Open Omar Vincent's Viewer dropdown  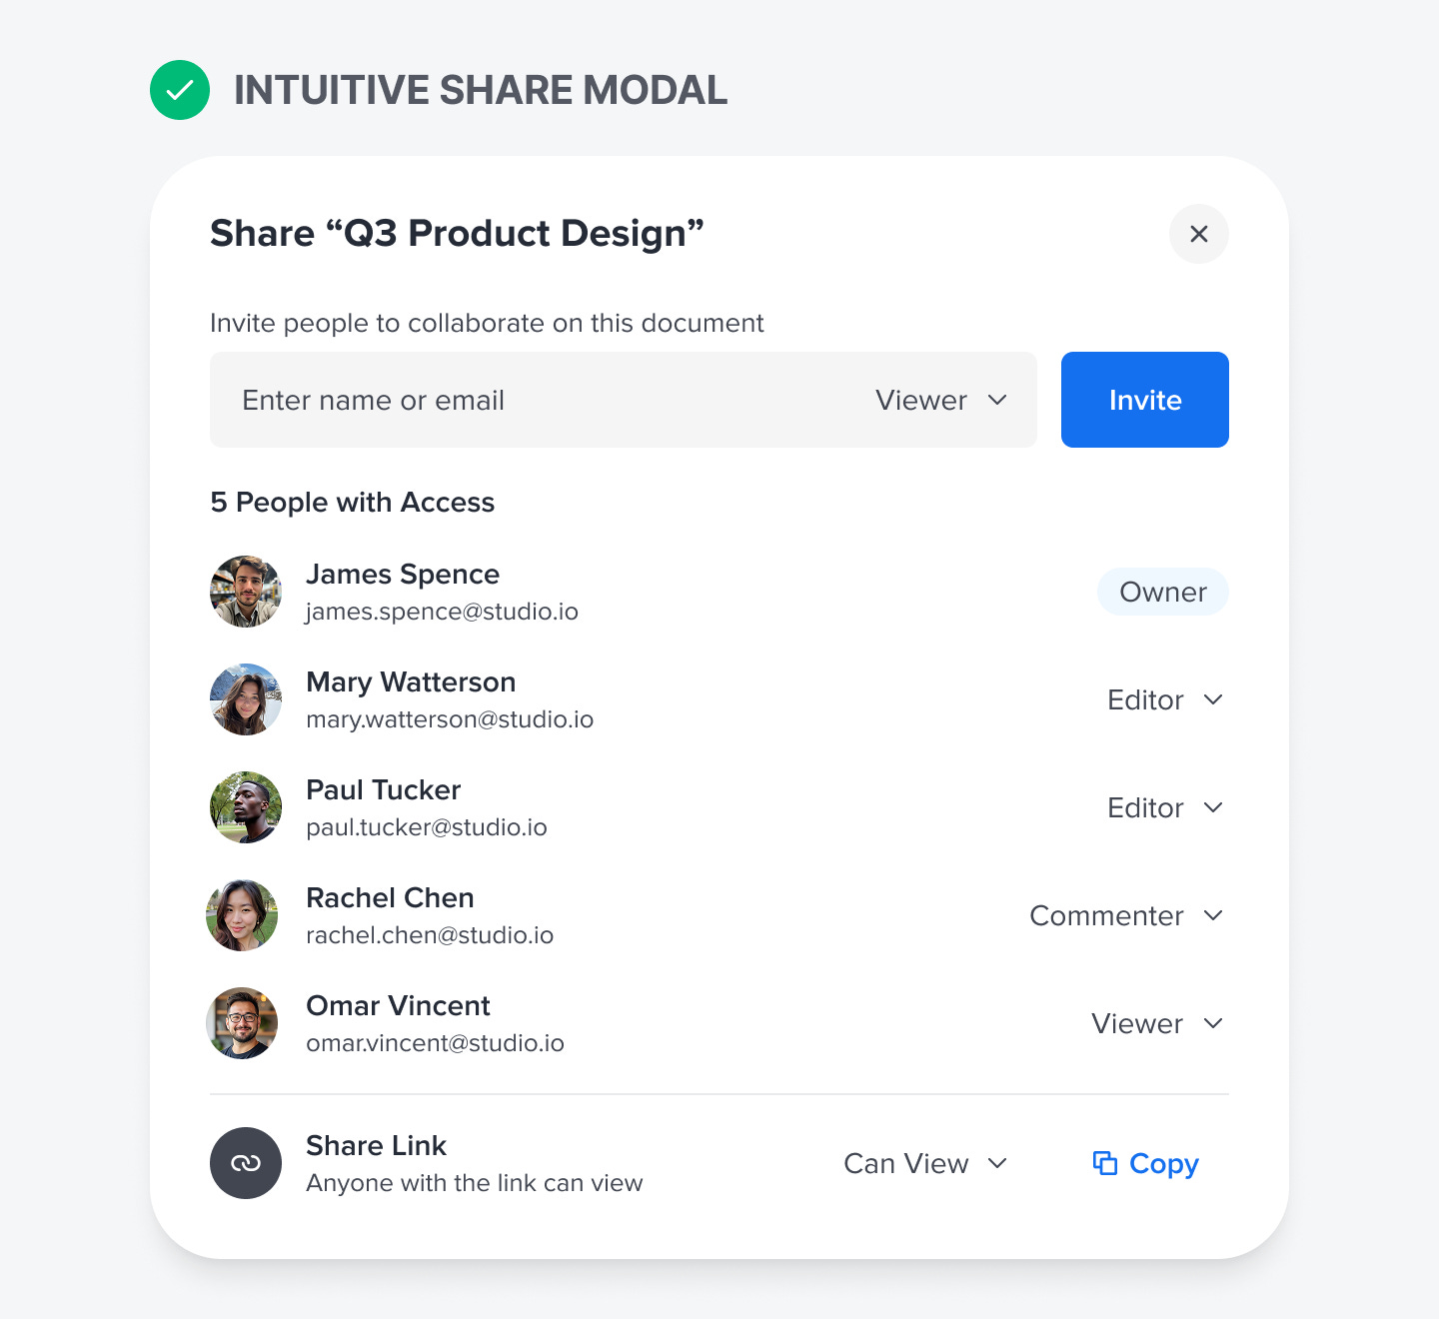pos(1157,1023)
